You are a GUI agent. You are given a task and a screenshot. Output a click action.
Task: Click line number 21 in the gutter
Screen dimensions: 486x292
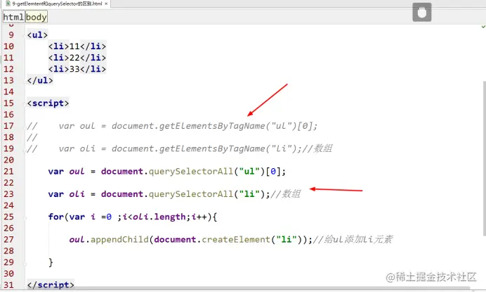(8, 172)
